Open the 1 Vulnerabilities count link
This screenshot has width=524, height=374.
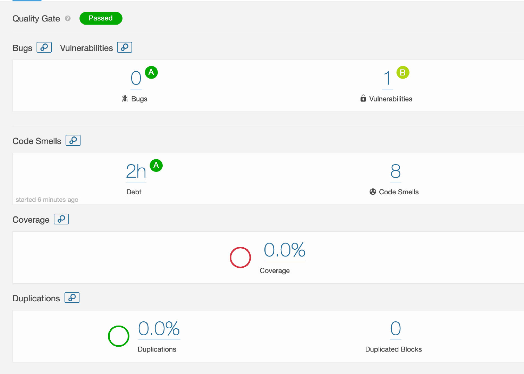click(x=387, y=78)
